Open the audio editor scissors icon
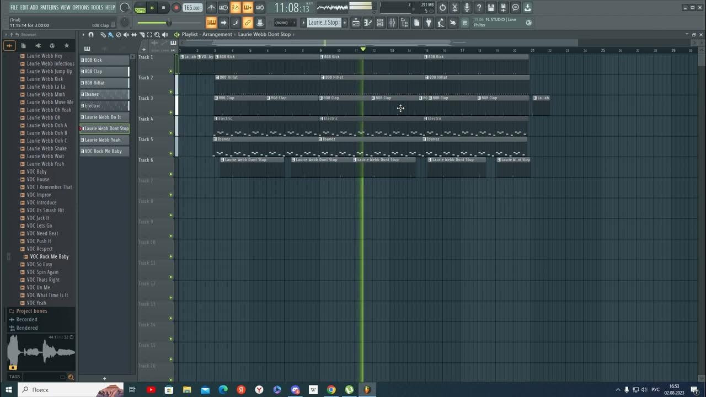706x397 pixels. 454,8
